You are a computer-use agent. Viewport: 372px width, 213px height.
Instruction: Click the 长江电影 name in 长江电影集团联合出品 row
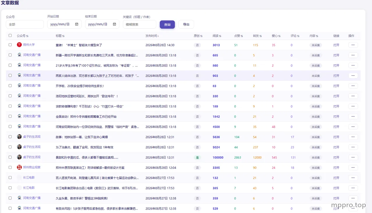29,188
